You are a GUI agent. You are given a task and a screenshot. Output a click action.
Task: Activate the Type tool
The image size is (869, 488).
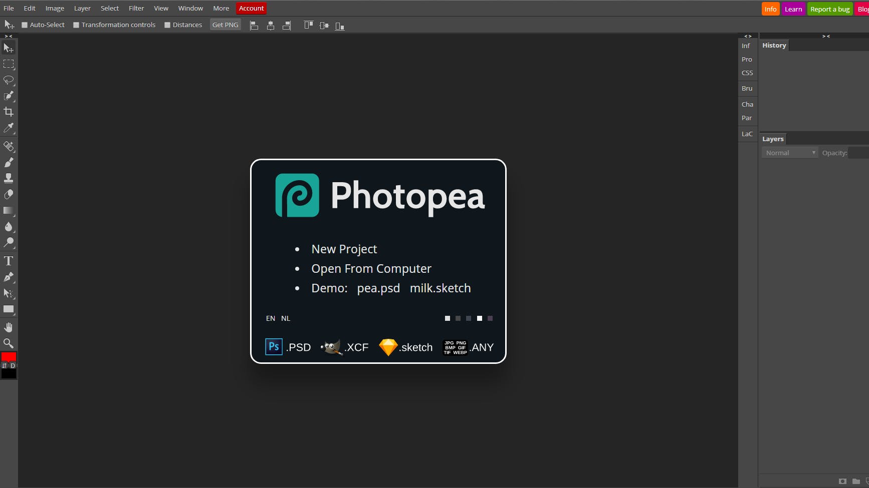[8, 260]
